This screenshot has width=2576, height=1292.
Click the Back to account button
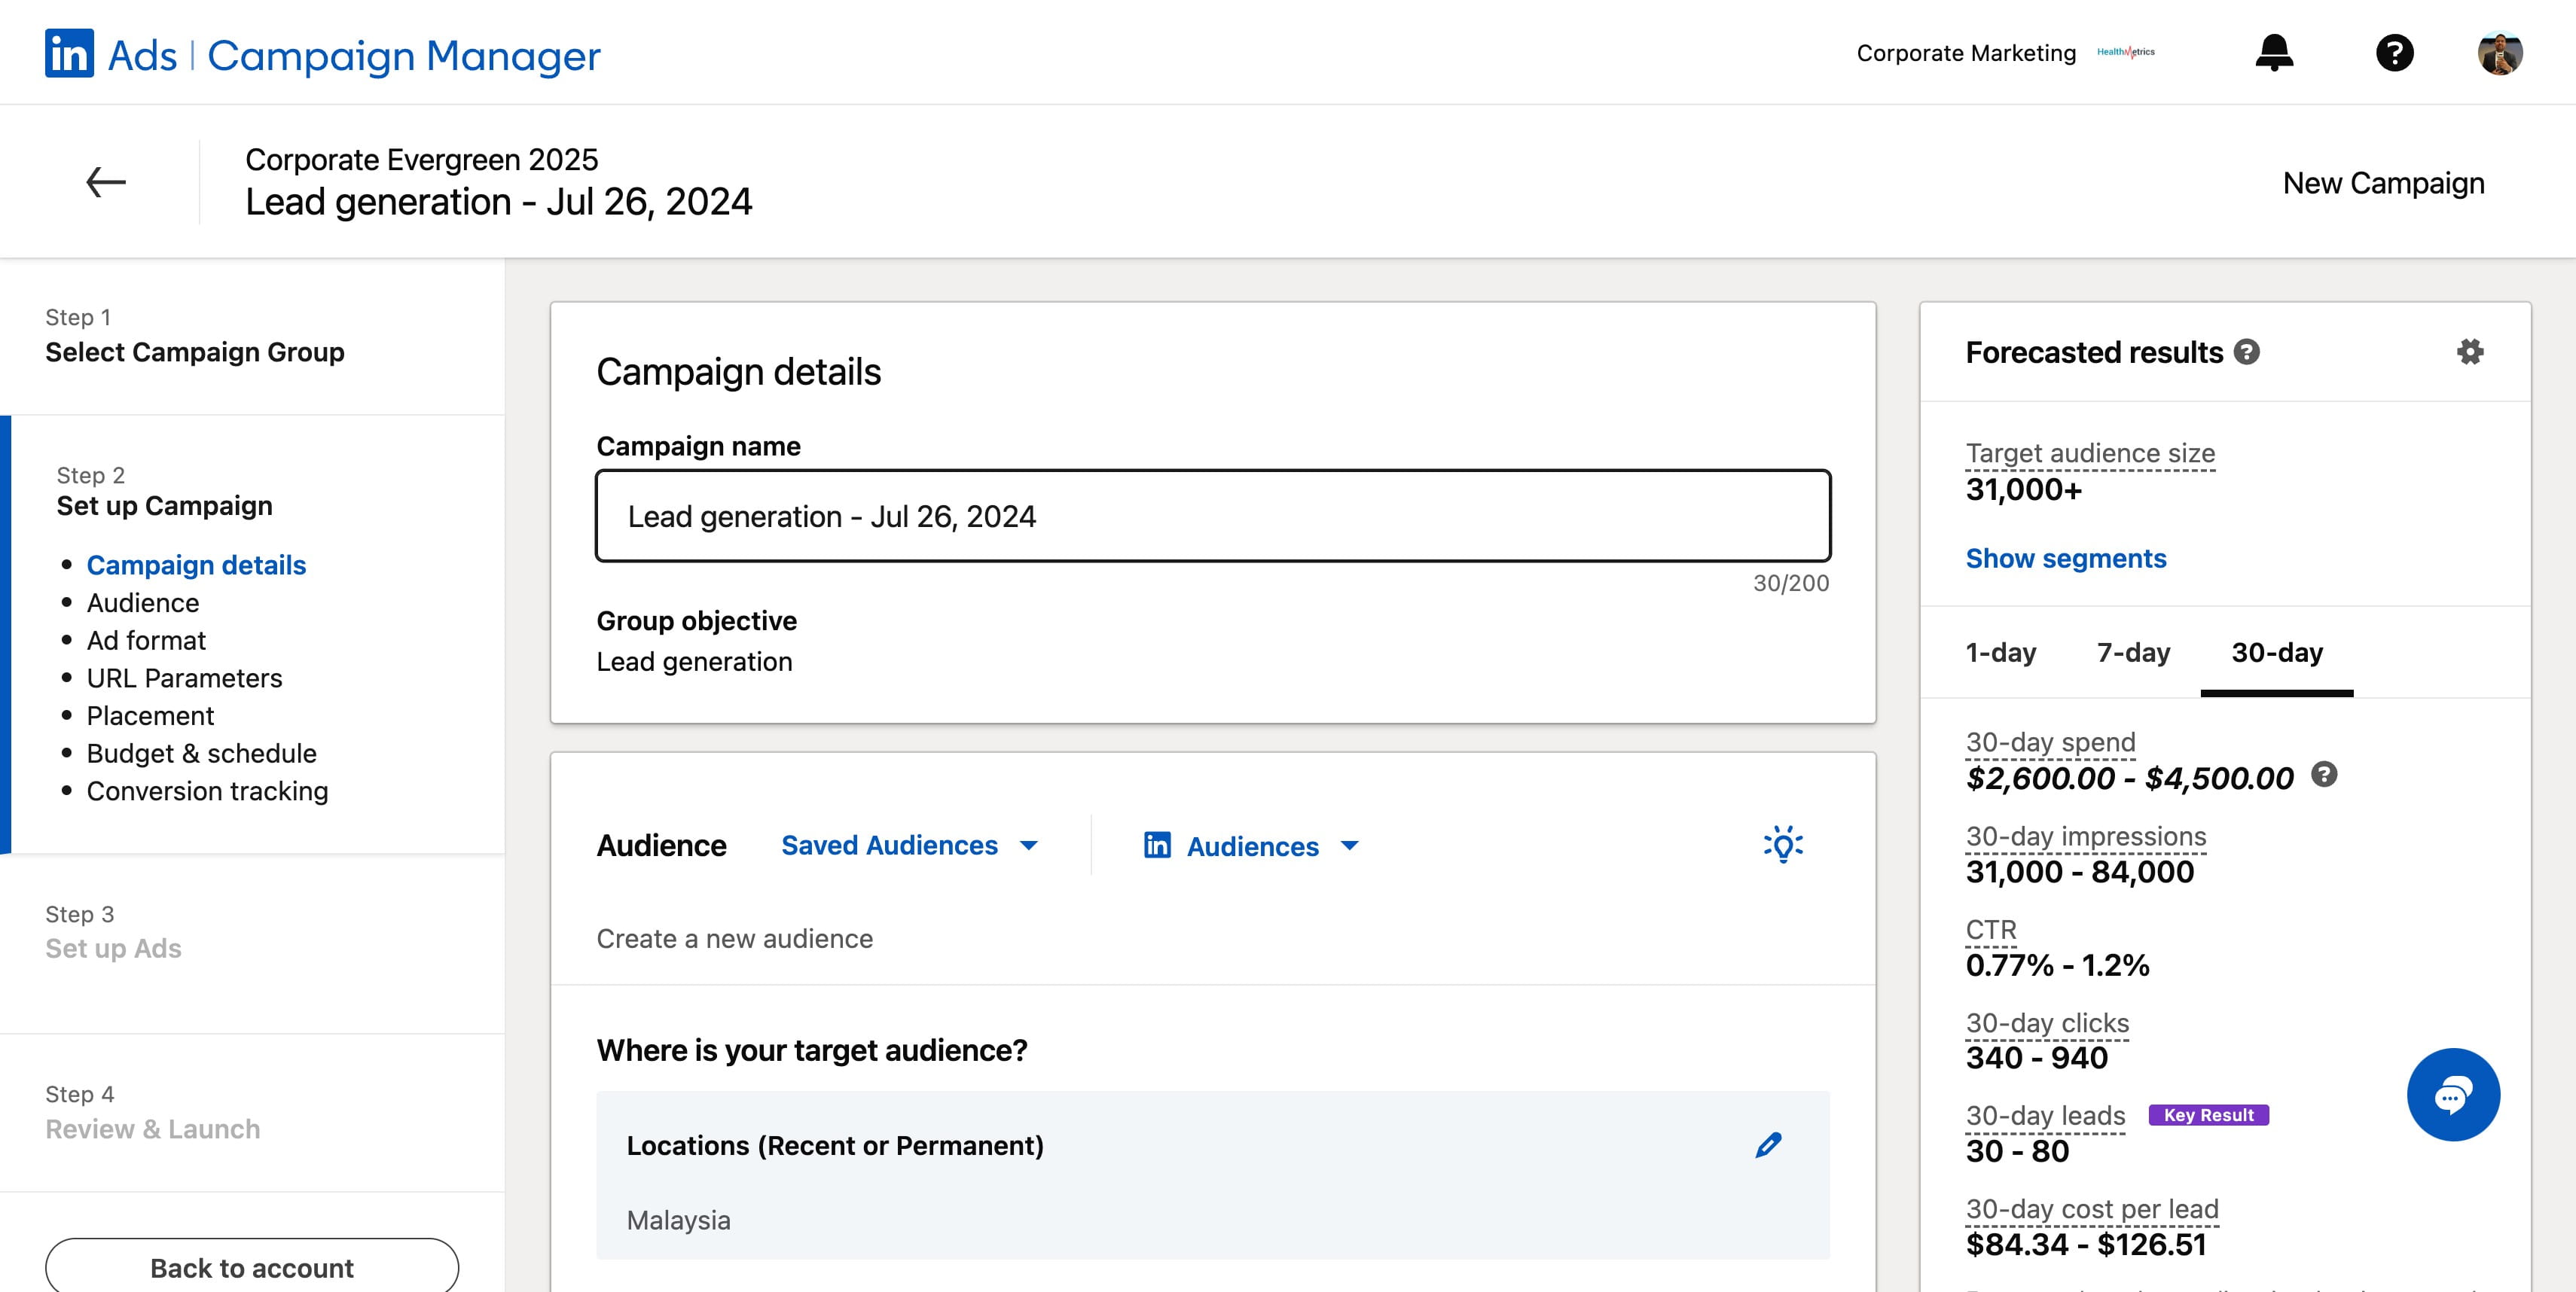[x=252, y=1267]
